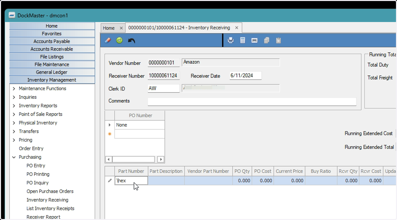Click the Part Number column header
This screenshot has height=220, width=397.
point(131,171)
